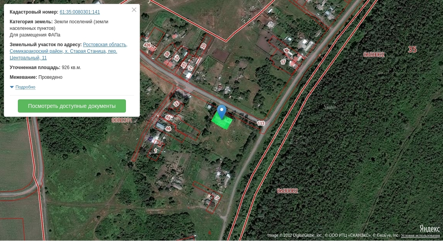The height and width of the screenshot is (241, 443).
Task: Click parcel label 113 on map
Action: pyautogui.click(x=261, y=123)
